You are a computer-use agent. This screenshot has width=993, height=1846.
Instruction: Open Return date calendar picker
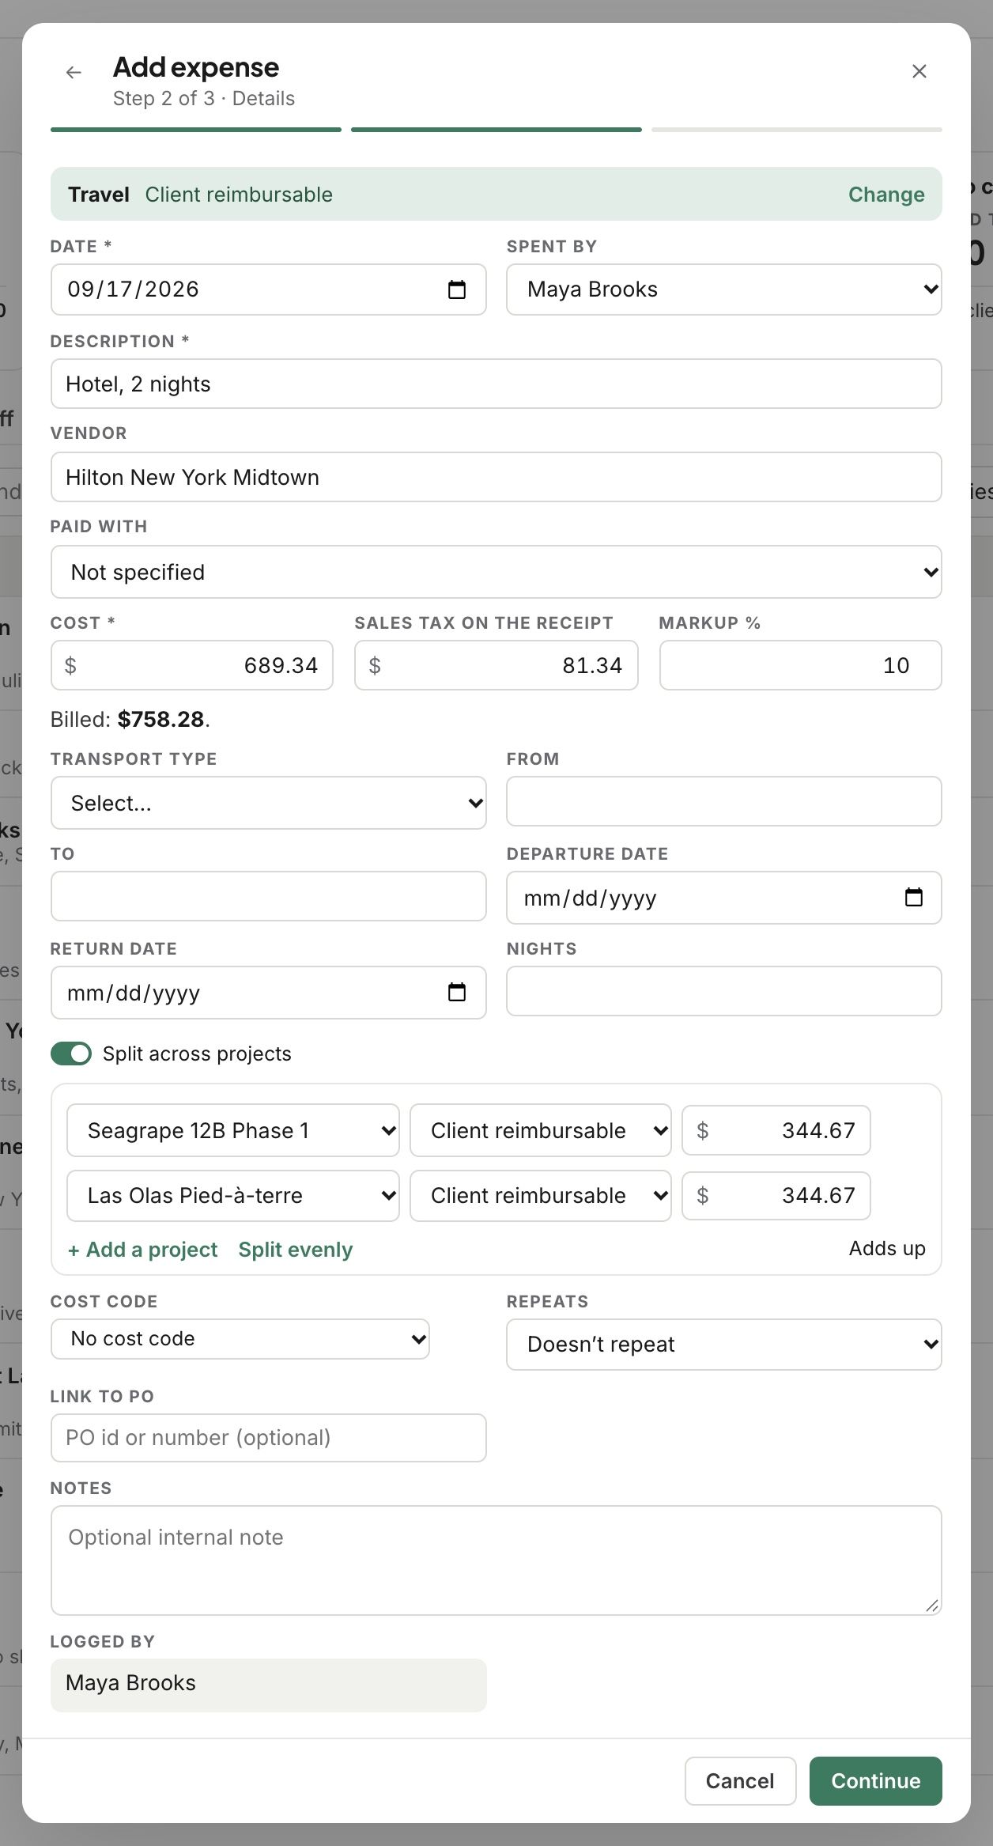pos(457,992)
